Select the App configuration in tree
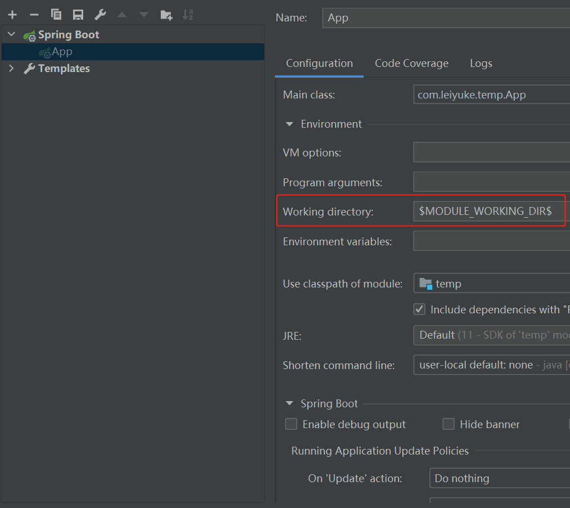Screen dimensions: 570x508 (x=62, y=52)
